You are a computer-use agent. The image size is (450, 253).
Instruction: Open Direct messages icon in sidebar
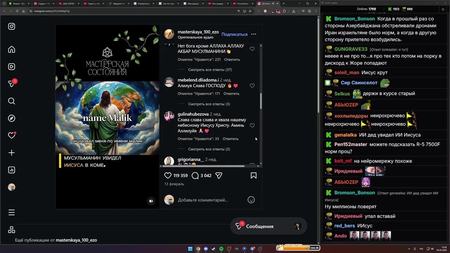[x=12, y=84]
